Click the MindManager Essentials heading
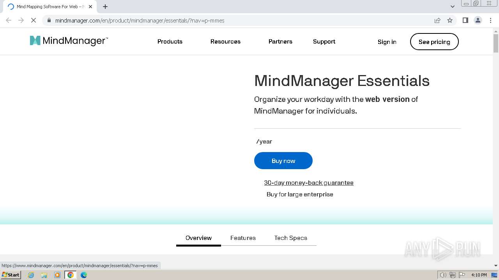499x280 pixels. 342,81
